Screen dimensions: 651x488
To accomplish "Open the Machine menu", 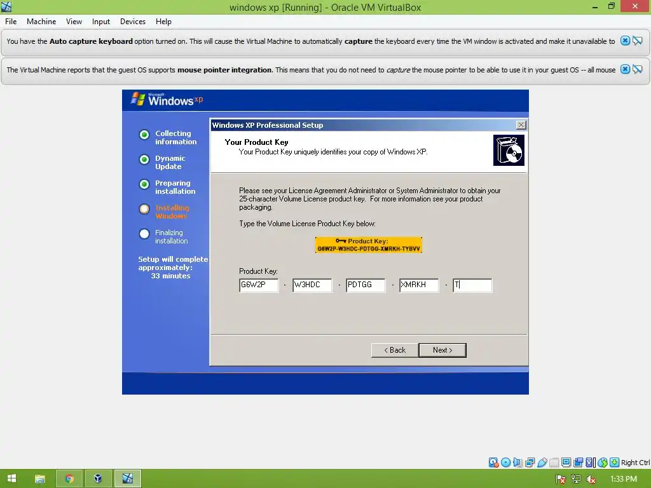I will pyautogui.click(x=41, y=22).
